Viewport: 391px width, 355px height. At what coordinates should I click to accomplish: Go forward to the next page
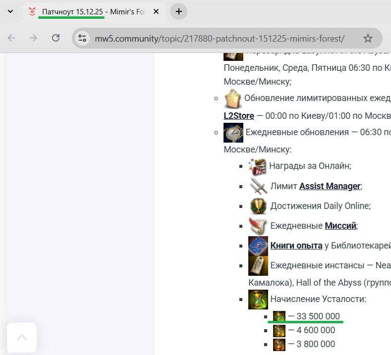click(x=33, y=38)
